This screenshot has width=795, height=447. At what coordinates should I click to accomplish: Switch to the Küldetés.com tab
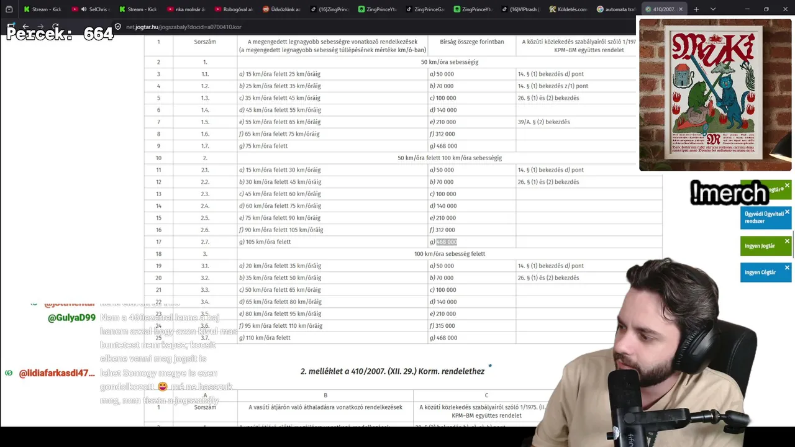click(568, 9)
